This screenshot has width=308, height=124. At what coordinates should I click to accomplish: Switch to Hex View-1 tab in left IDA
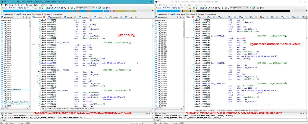click(x=70, y=17)
